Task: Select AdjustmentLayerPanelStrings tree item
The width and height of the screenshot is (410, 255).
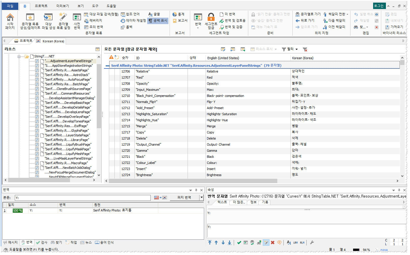Action: [69, 61]
